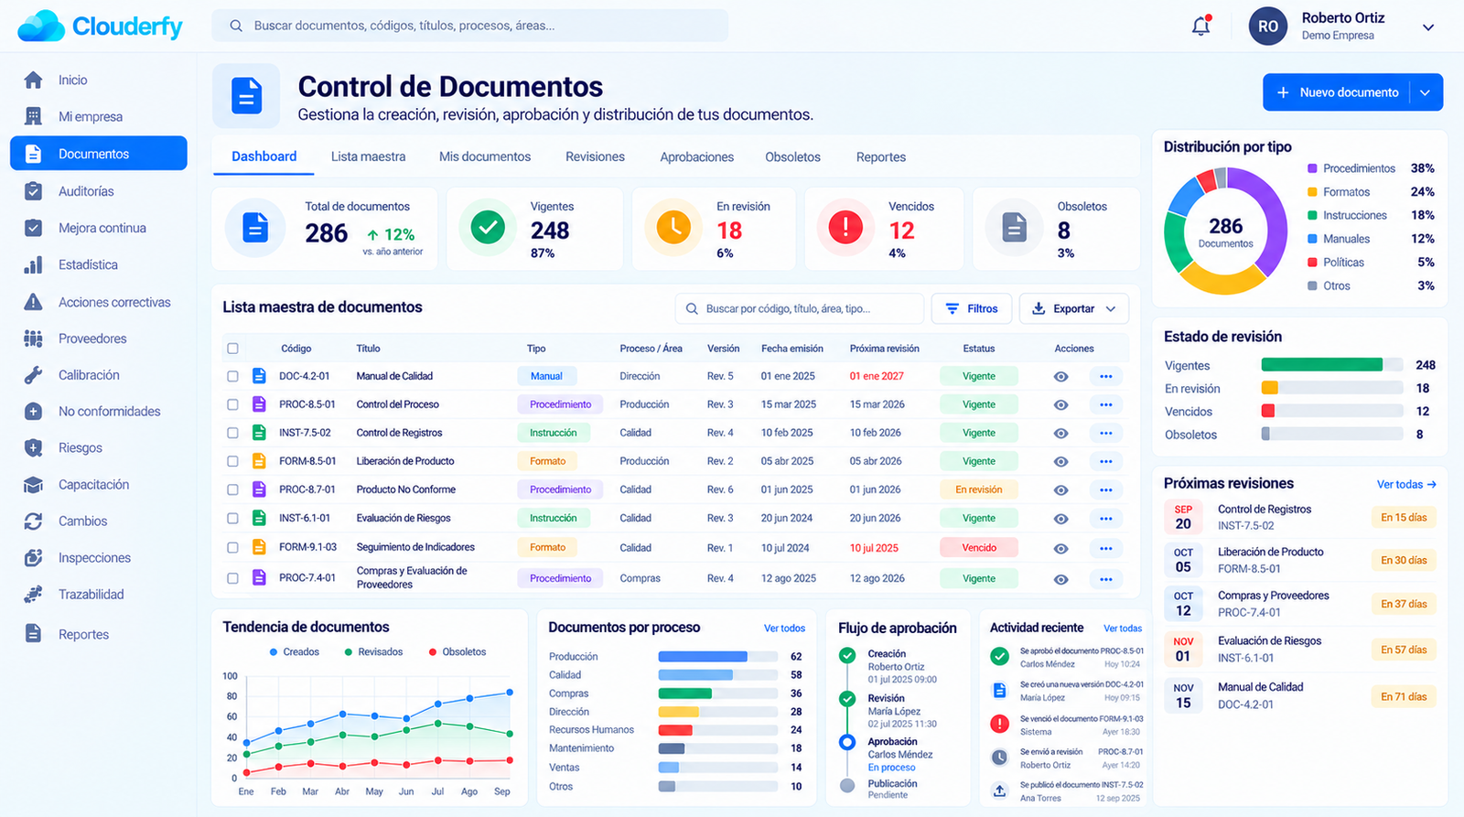Check the box for DOC-4.2-01 row
This screenshot has height=817, width=1464.
point(232,376)
